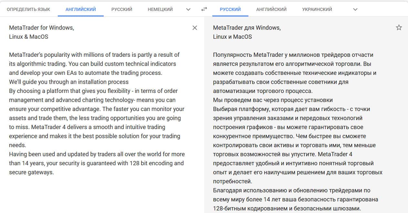Clear the source text with X

click(x=195, y=28)
